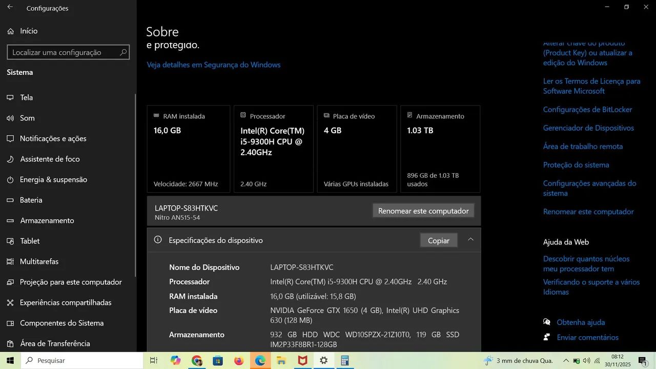The width and height of the screenshot is (656, 369).
Task: Select the LAPTOP-S83HTKVC device name value
Action: pyautogui.click(x=302, y=268)
